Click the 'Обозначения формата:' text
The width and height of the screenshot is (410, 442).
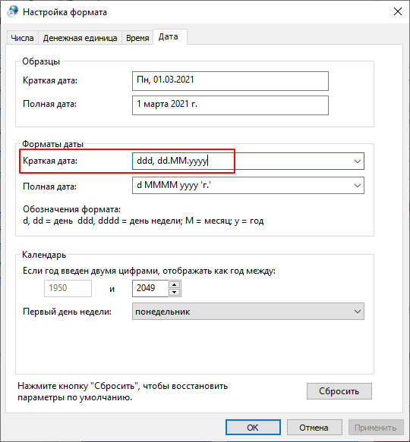[71, 209]
